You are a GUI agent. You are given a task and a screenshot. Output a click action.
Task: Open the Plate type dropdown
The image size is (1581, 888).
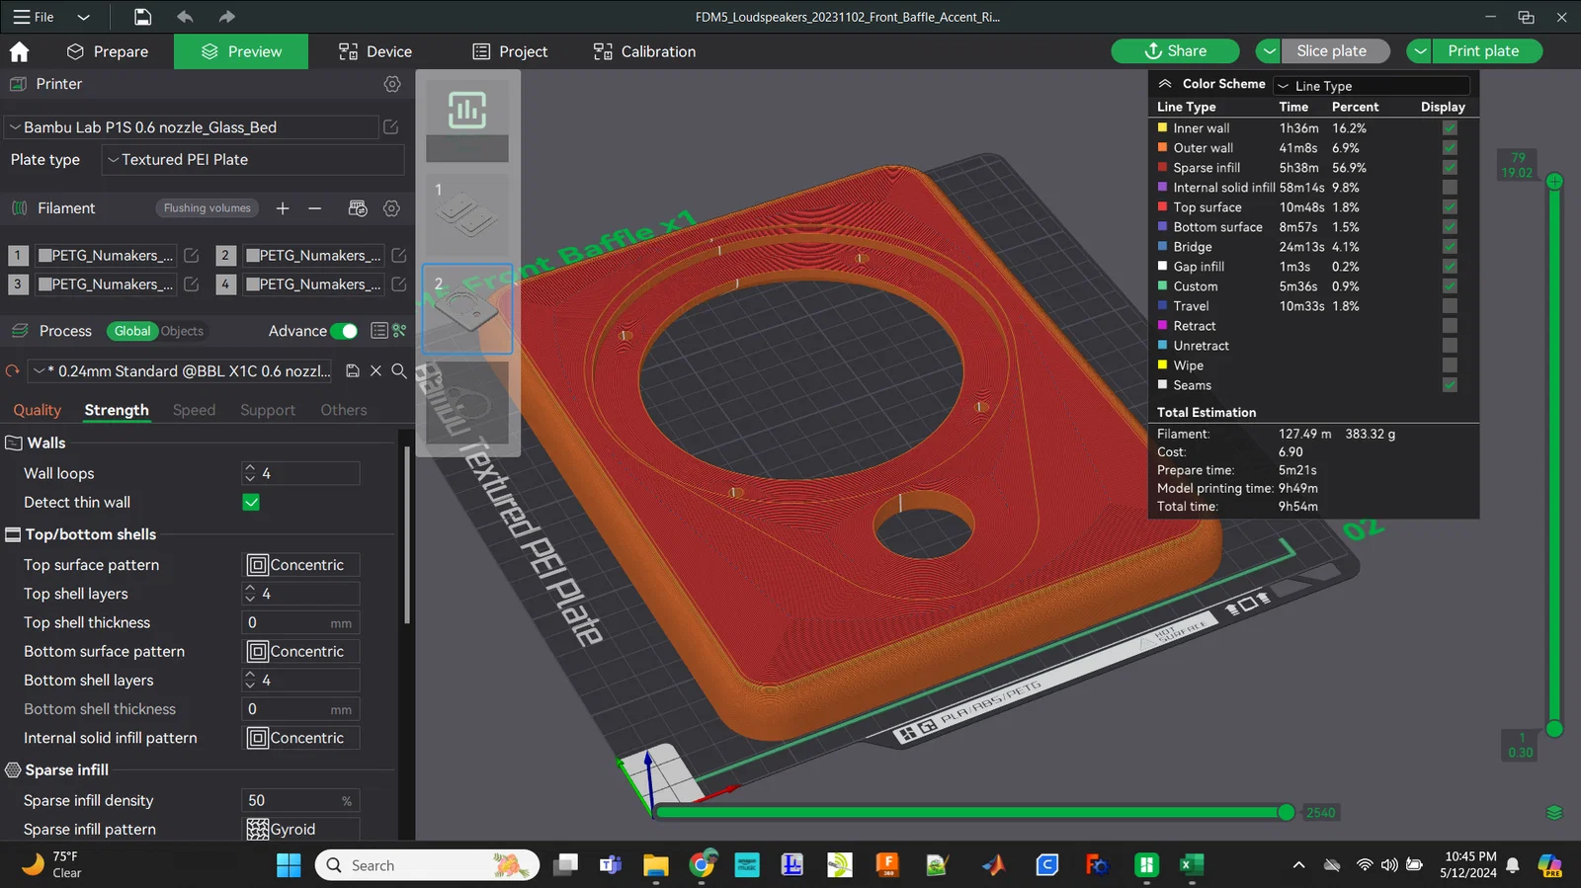tap(254, 160)
